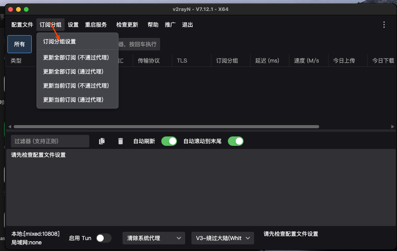Click the left scroll arrow of the table
The height and width of the screenshot is (251, 397).
point(10,127)
